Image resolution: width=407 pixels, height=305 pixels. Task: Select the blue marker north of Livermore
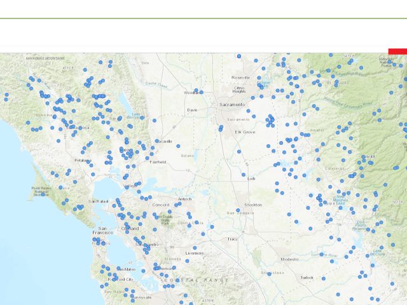pyautogui.click(x=195, y=248)
